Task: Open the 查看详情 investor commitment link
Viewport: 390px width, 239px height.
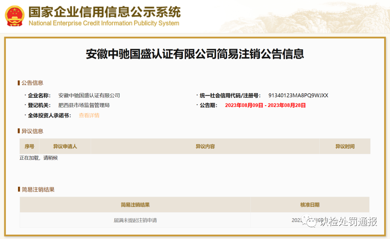Action: (x=89, y=115)
